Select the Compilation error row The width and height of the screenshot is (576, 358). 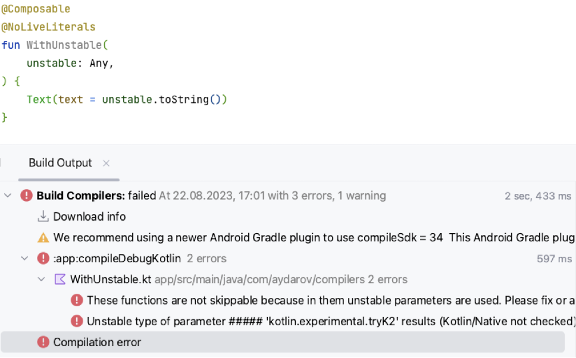97,342
